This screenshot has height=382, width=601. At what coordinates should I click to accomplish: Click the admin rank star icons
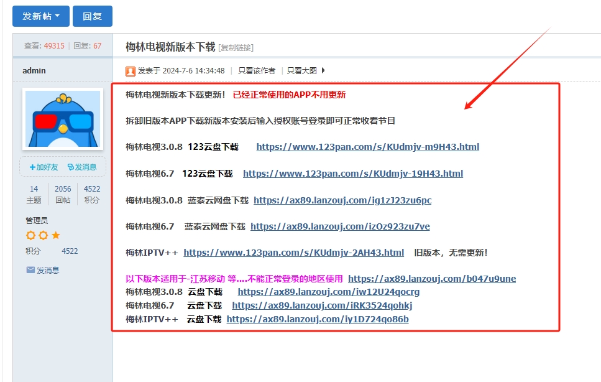pos(43,235)
